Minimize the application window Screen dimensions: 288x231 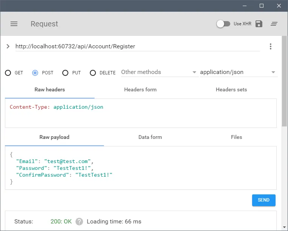(245, 6)
